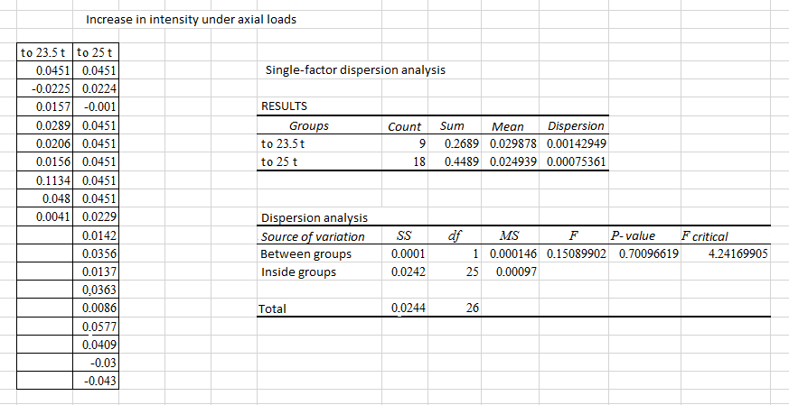
Task: Select the 'to 23.5 t' data column header
Action: point(45,52)
